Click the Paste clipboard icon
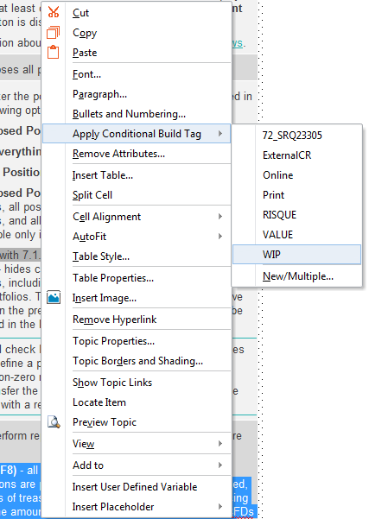Viewport: 369px width, 519px height. (x=53, y=53)
